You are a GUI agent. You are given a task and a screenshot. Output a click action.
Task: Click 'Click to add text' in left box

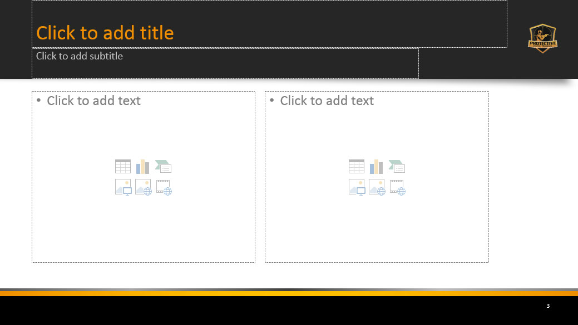pyautogui.click(x=93, y=101)
